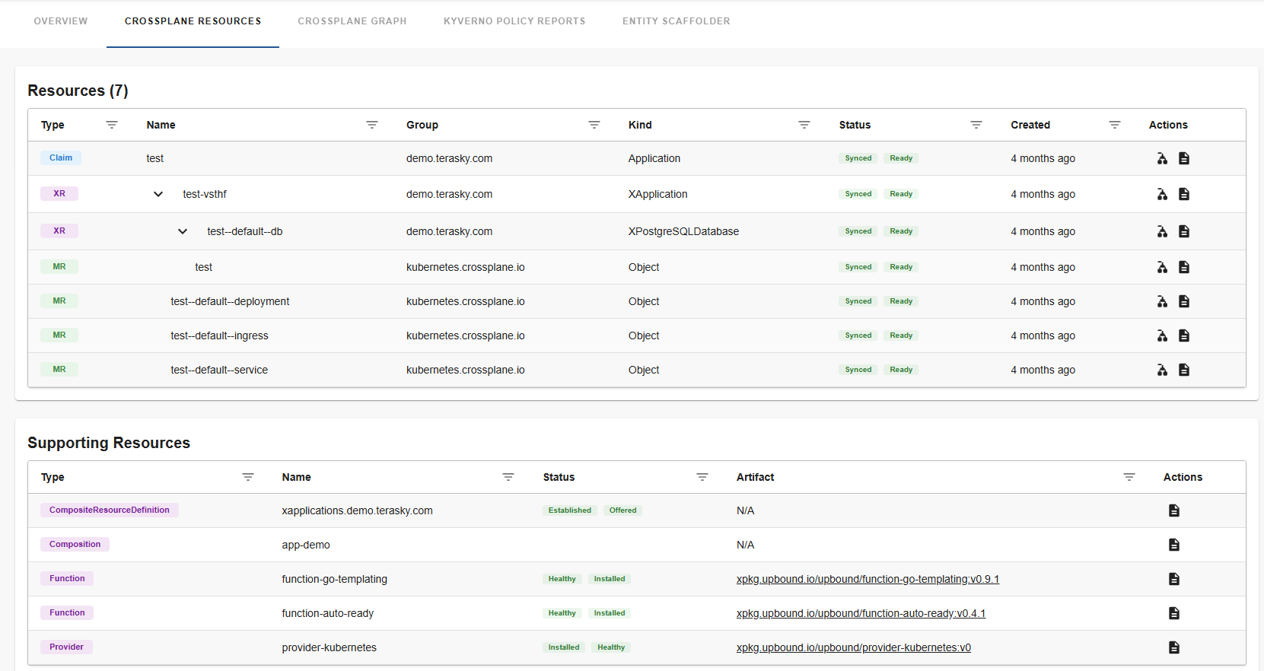Filter Resources table by Status column
Screen dimensions: 1264x671
pos(976,125)
